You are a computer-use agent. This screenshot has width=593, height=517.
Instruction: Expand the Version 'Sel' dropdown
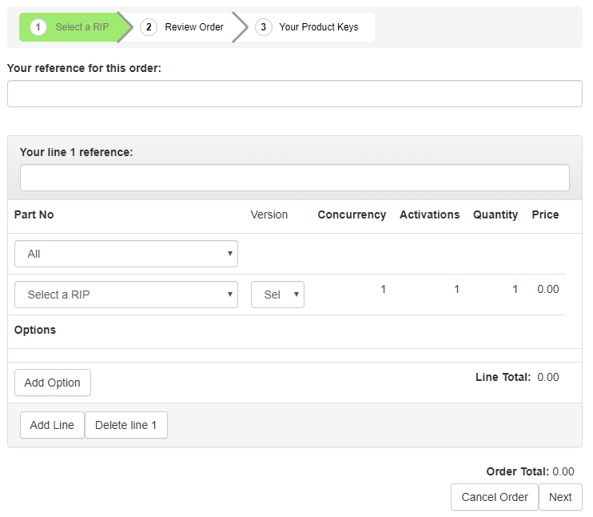[277, 295]
